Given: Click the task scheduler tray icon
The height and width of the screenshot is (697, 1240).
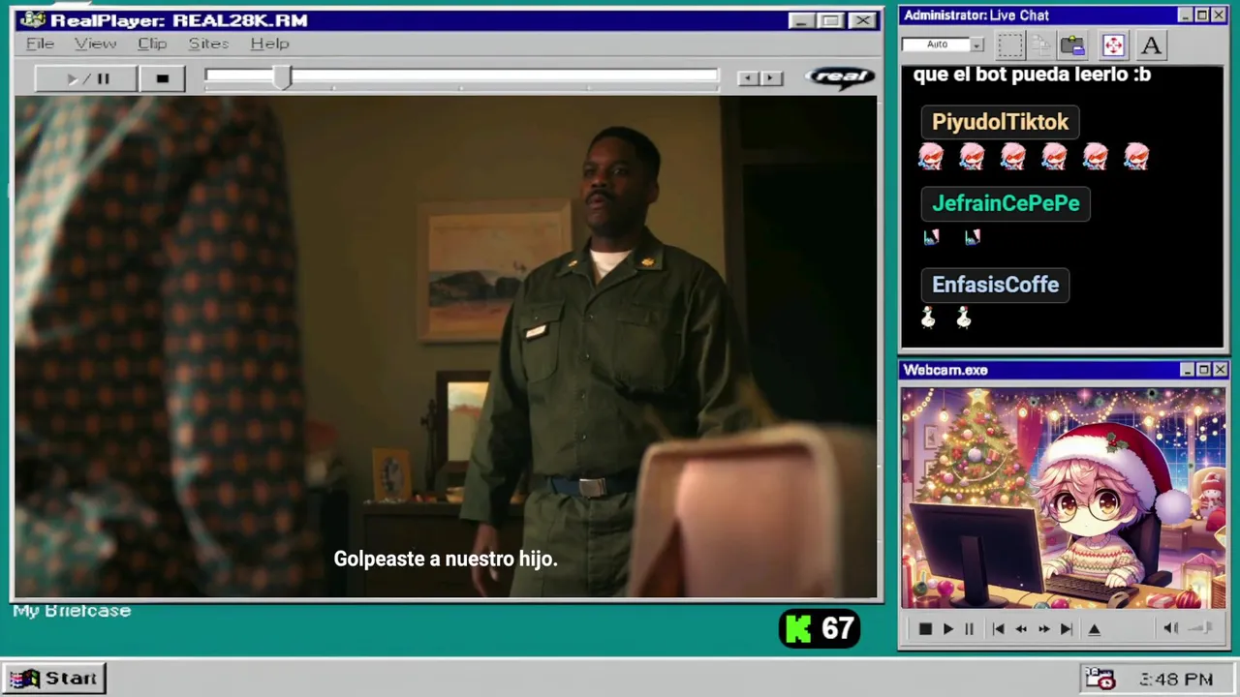Looking at the screenshot, I should coord(1100,679).
